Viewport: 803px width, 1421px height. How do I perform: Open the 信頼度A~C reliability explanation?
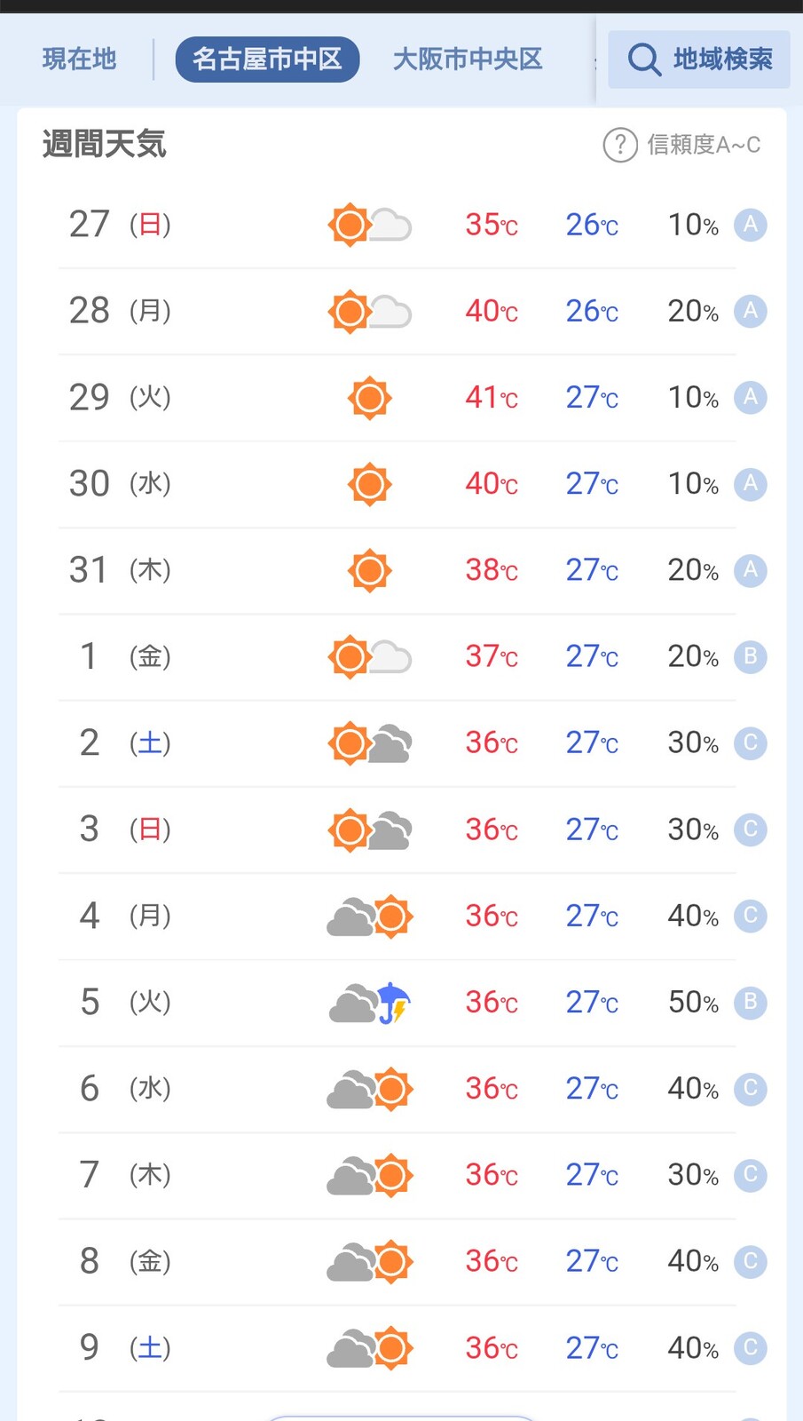click(x=704, y=145)
